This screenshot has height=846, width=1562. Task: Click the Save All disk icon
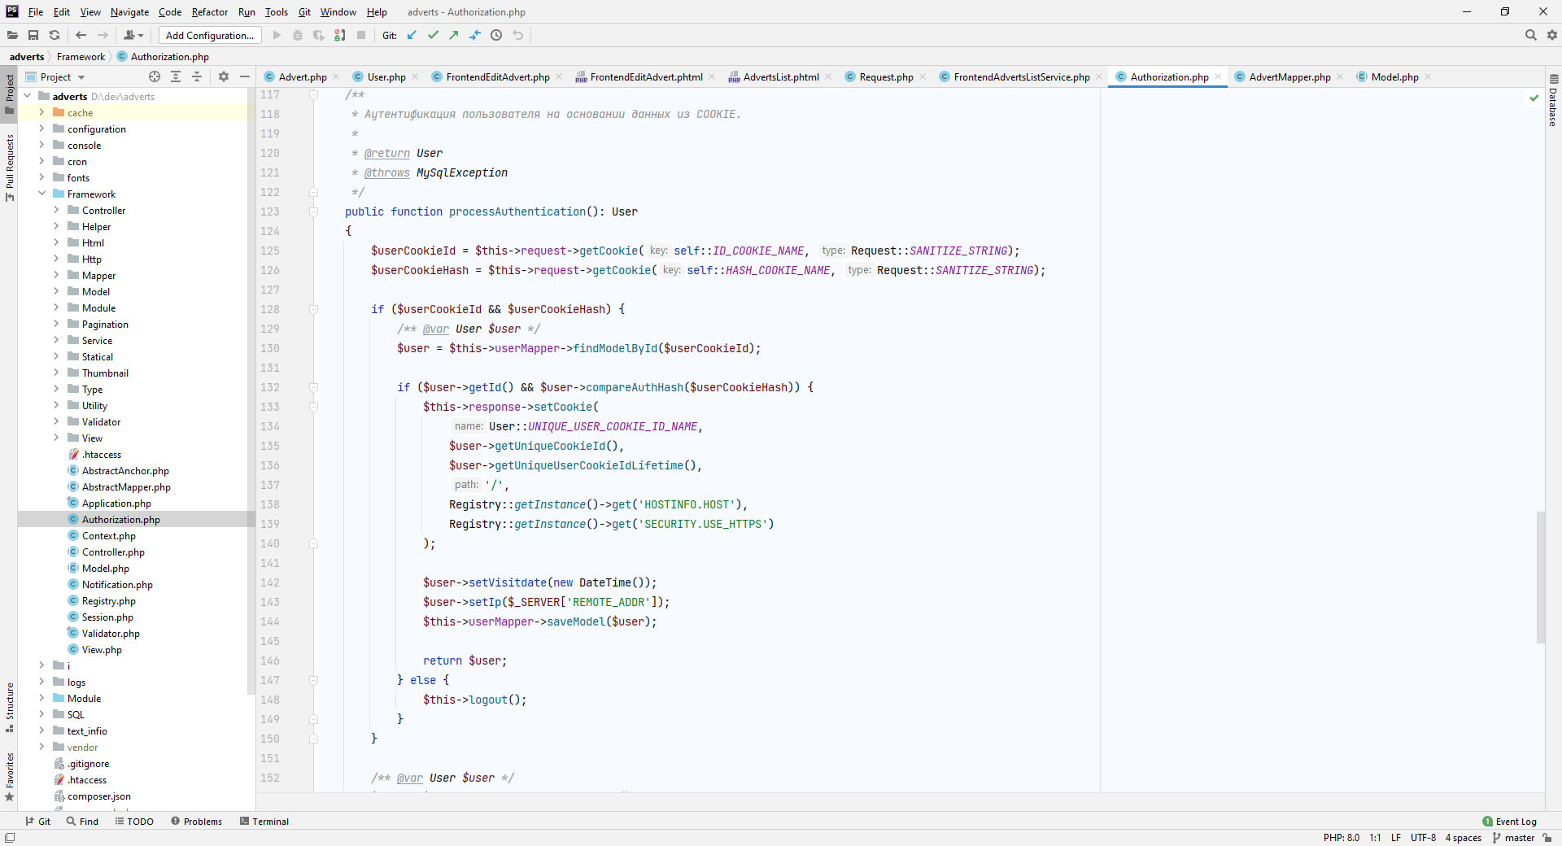coord(33,35)
